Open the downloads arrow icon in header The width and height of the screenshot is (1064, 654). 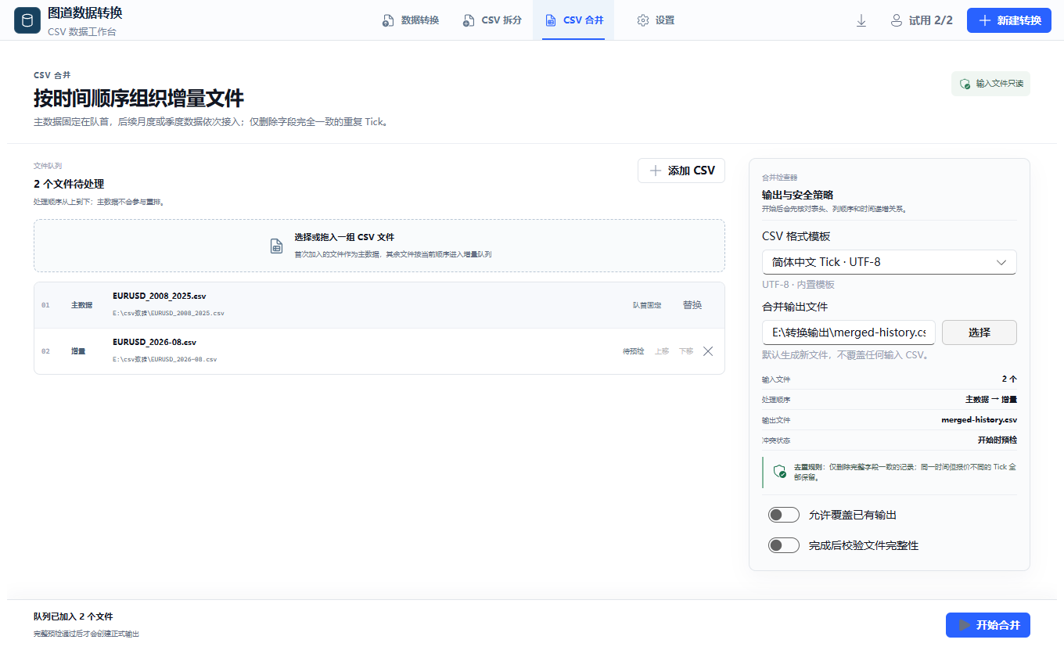point(861,20)
